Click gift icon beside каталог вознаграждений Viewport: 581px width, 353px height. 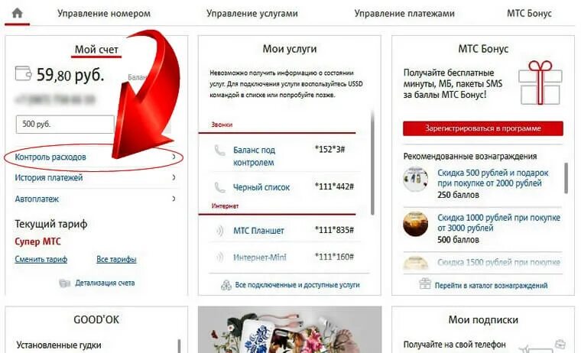click(425, 283)
